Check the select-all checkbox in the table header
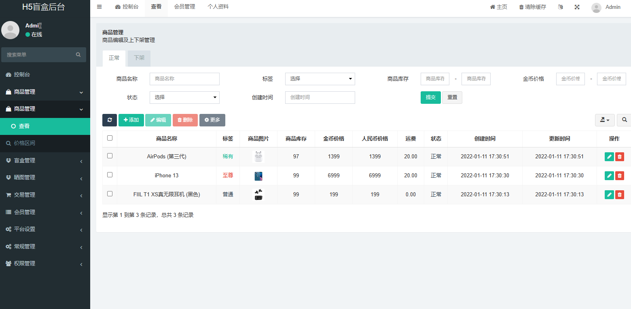Screen dimensions: 631x309 109,138
